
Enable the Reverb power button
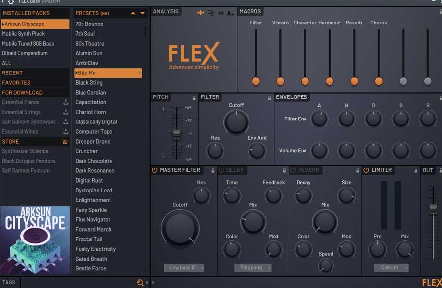click(293, 170)
